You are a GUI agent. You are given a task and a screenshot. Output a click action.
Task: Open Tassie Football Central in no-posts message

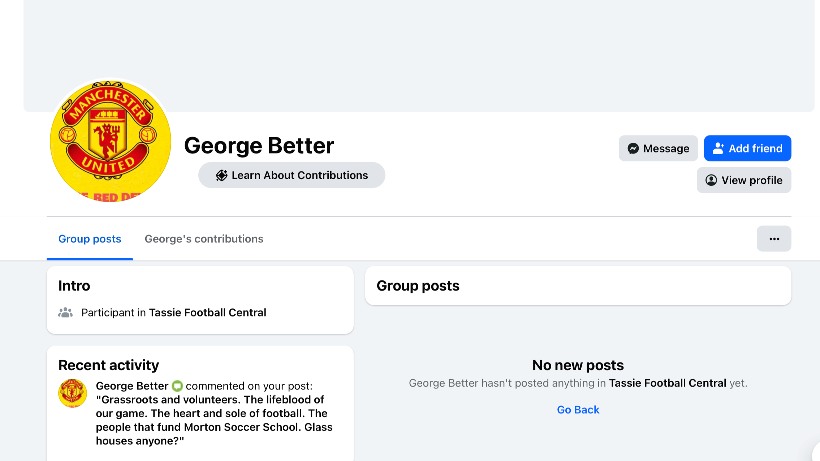pyautogui.click(x=668, y=383)
